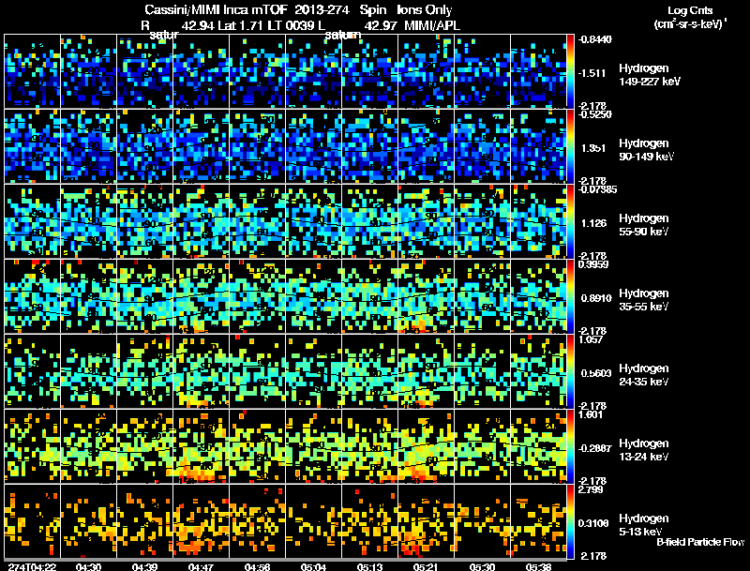Open the 04:22 panel in the 149-227 keV row
Screen dimensions: 750x571
coord(33,70)
